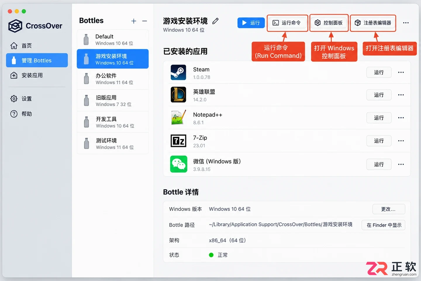Open 运行命令 run command button
Viewport: 421px width, 281px height.
click(x=287, y=23)
